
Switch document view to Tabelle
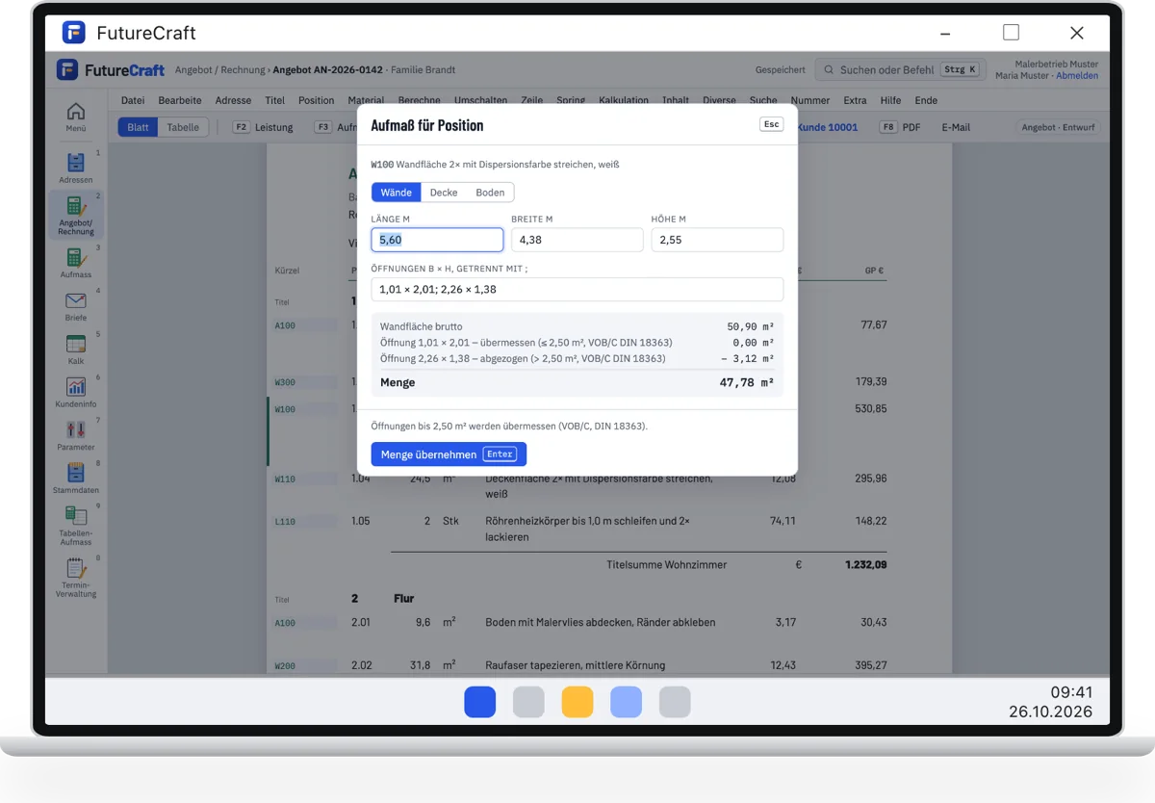183,127
